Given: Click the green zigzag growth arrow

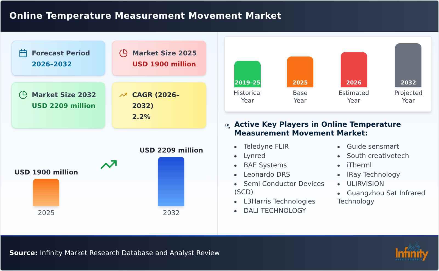Looking at the screenshot, I should (x=109, y=164).
